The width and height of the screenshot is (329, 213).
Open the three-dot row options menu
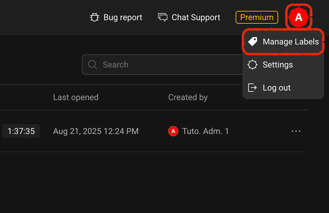[296, 131]
